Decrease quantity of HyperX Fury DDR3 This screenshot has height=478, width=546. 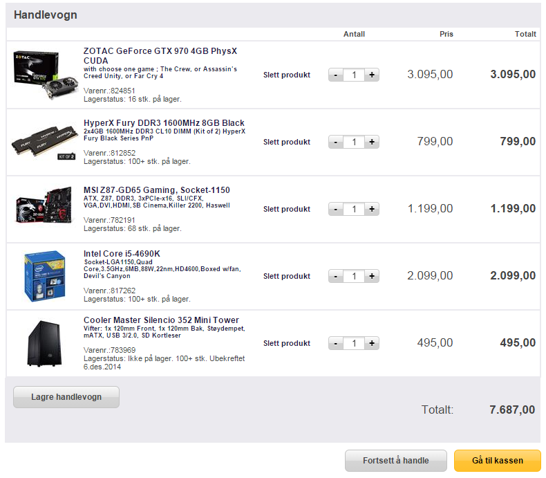336,142
